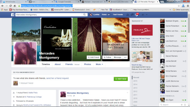Image resolution: width=190 pixels, height=107 pixels.
Task: Open the privacy shortcuts lock icon
Action: (143, 15)
